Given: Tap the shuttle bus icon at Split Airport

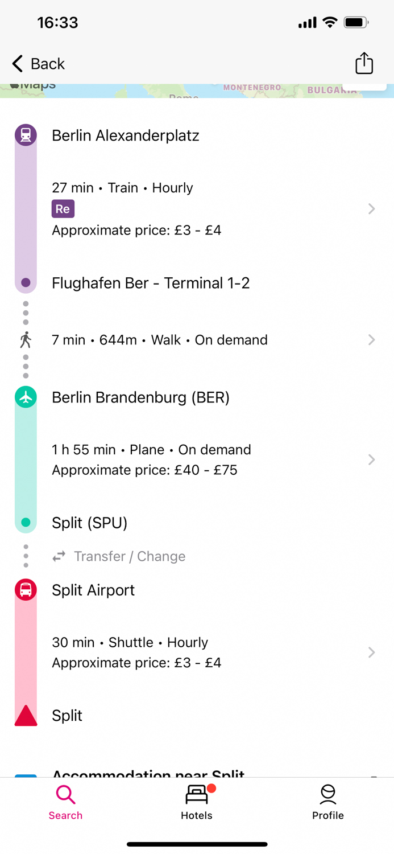Looking at the screenshot, I should coord(25,590).
